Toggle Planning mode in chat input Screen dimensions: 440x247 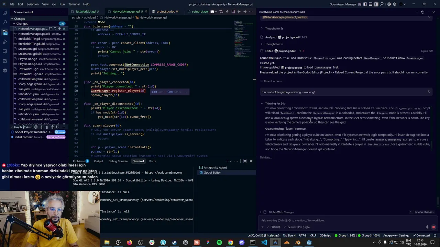point(273,227)
